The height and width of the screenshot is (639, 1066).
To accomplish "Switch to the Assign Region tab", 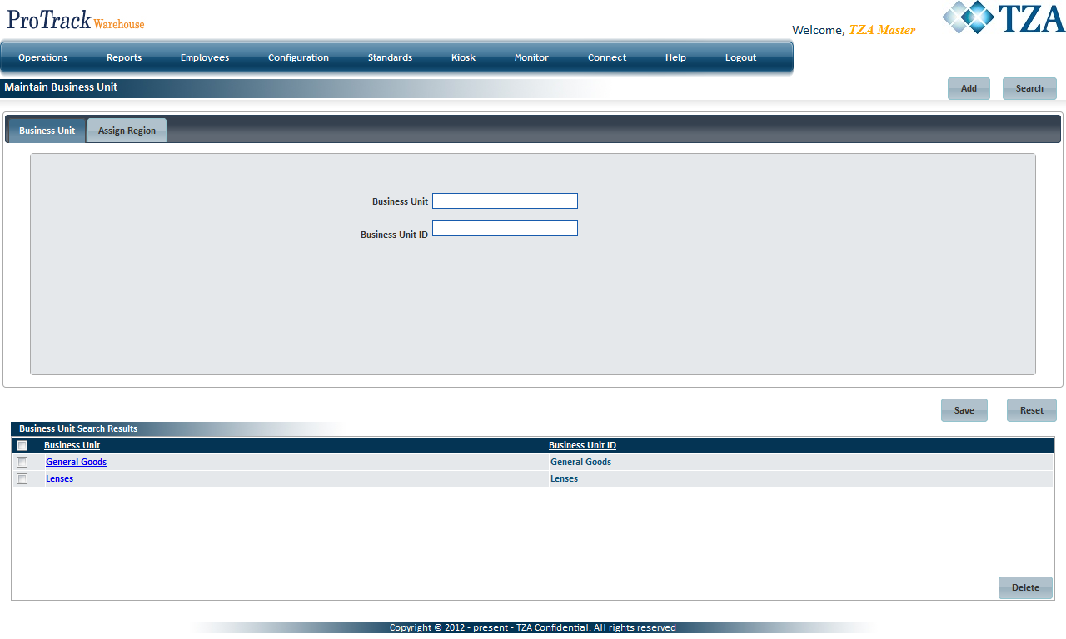I will pos(127,131).
